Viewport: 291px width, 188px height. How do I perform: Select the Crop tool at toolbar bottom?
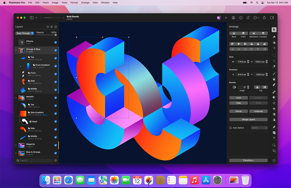[274, 151]
